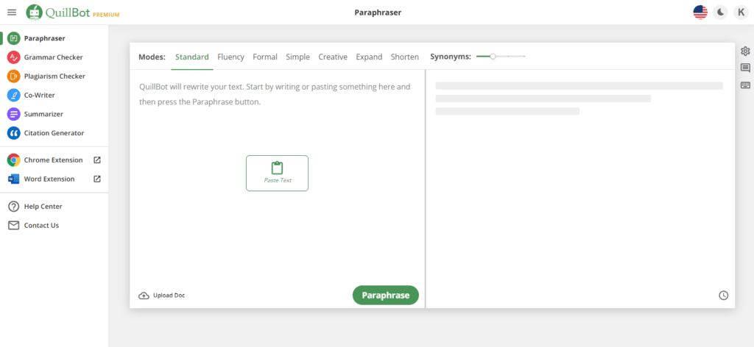The image size is (754, 347).
Task: Click the QuillBot robot logo
Action: coord(34,12)
